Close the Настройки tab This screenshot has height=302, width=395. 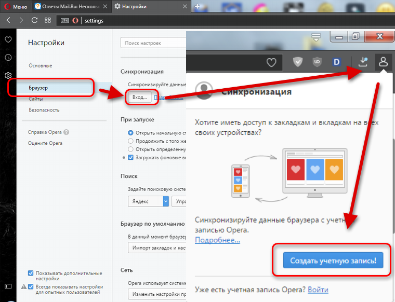[185, 7]
